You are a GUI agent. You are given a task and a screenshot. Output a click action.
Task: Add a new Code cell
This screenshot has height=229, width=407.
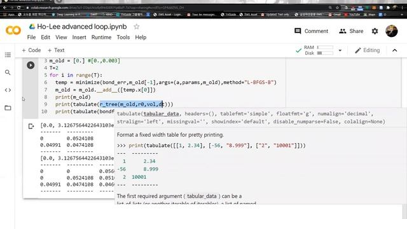click(31, 50)
